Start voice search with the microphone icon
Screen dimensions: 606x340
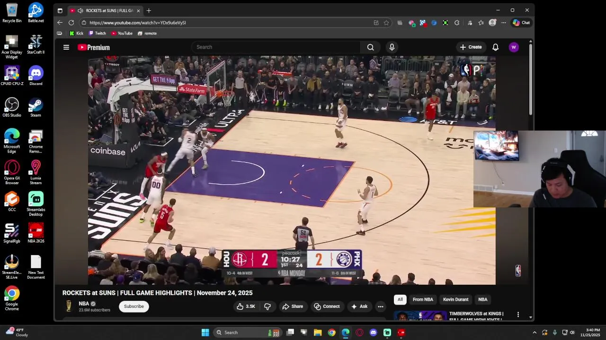392,47
